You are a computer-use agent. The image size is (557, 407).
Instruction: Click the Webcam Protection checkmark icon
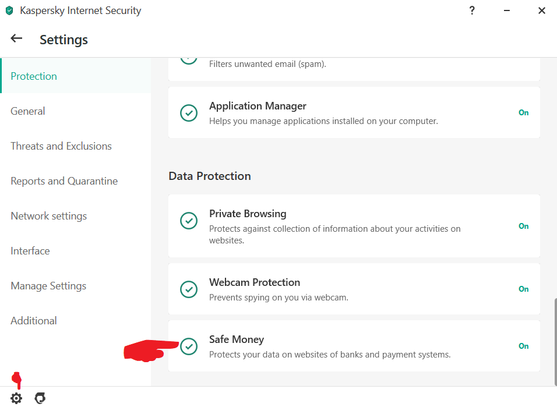189,289
